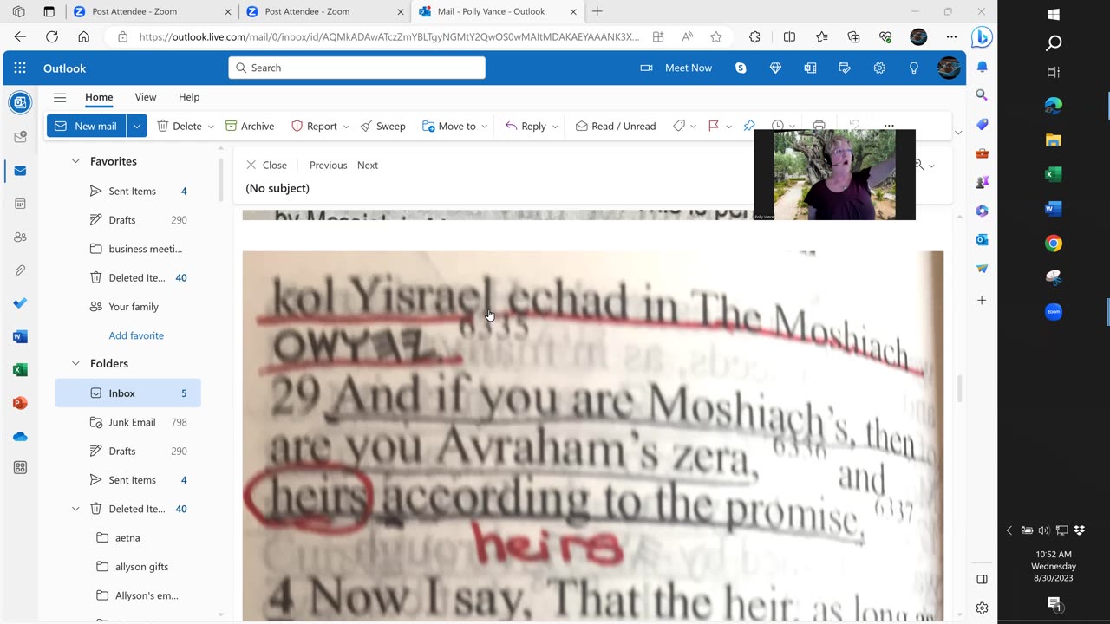
Task: Open People in left app rail
Action: (x=20, y=237)
